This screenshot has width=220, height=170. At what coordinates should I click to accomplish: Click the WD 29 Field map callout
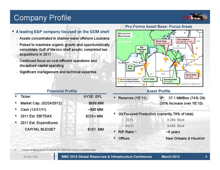(163, 42)
